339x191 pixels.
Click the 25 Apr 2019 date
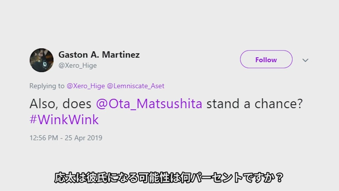point(83,138)
